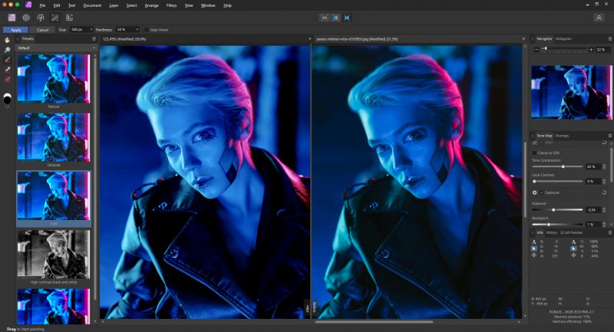
Task: Click the Navigator zoom out minus button
Action: point(536,50)
